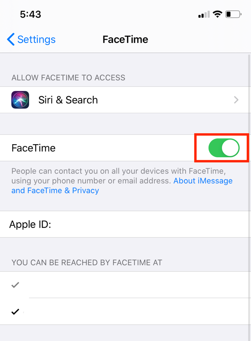Click the gray chevron on Siri & Search row

(236, 100)
